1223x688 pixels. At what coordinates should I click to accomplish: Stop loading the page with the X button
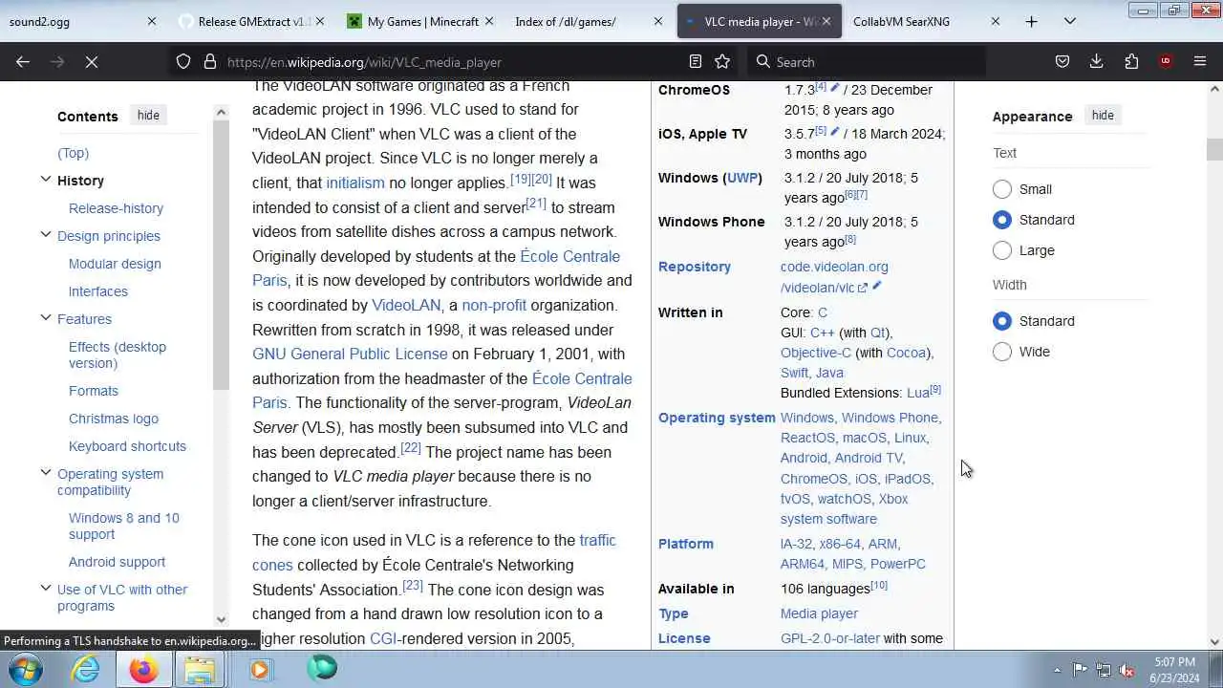coord(92,61)
